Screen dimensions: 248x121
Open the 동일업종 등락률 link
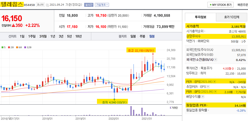[x=198, y=110]
